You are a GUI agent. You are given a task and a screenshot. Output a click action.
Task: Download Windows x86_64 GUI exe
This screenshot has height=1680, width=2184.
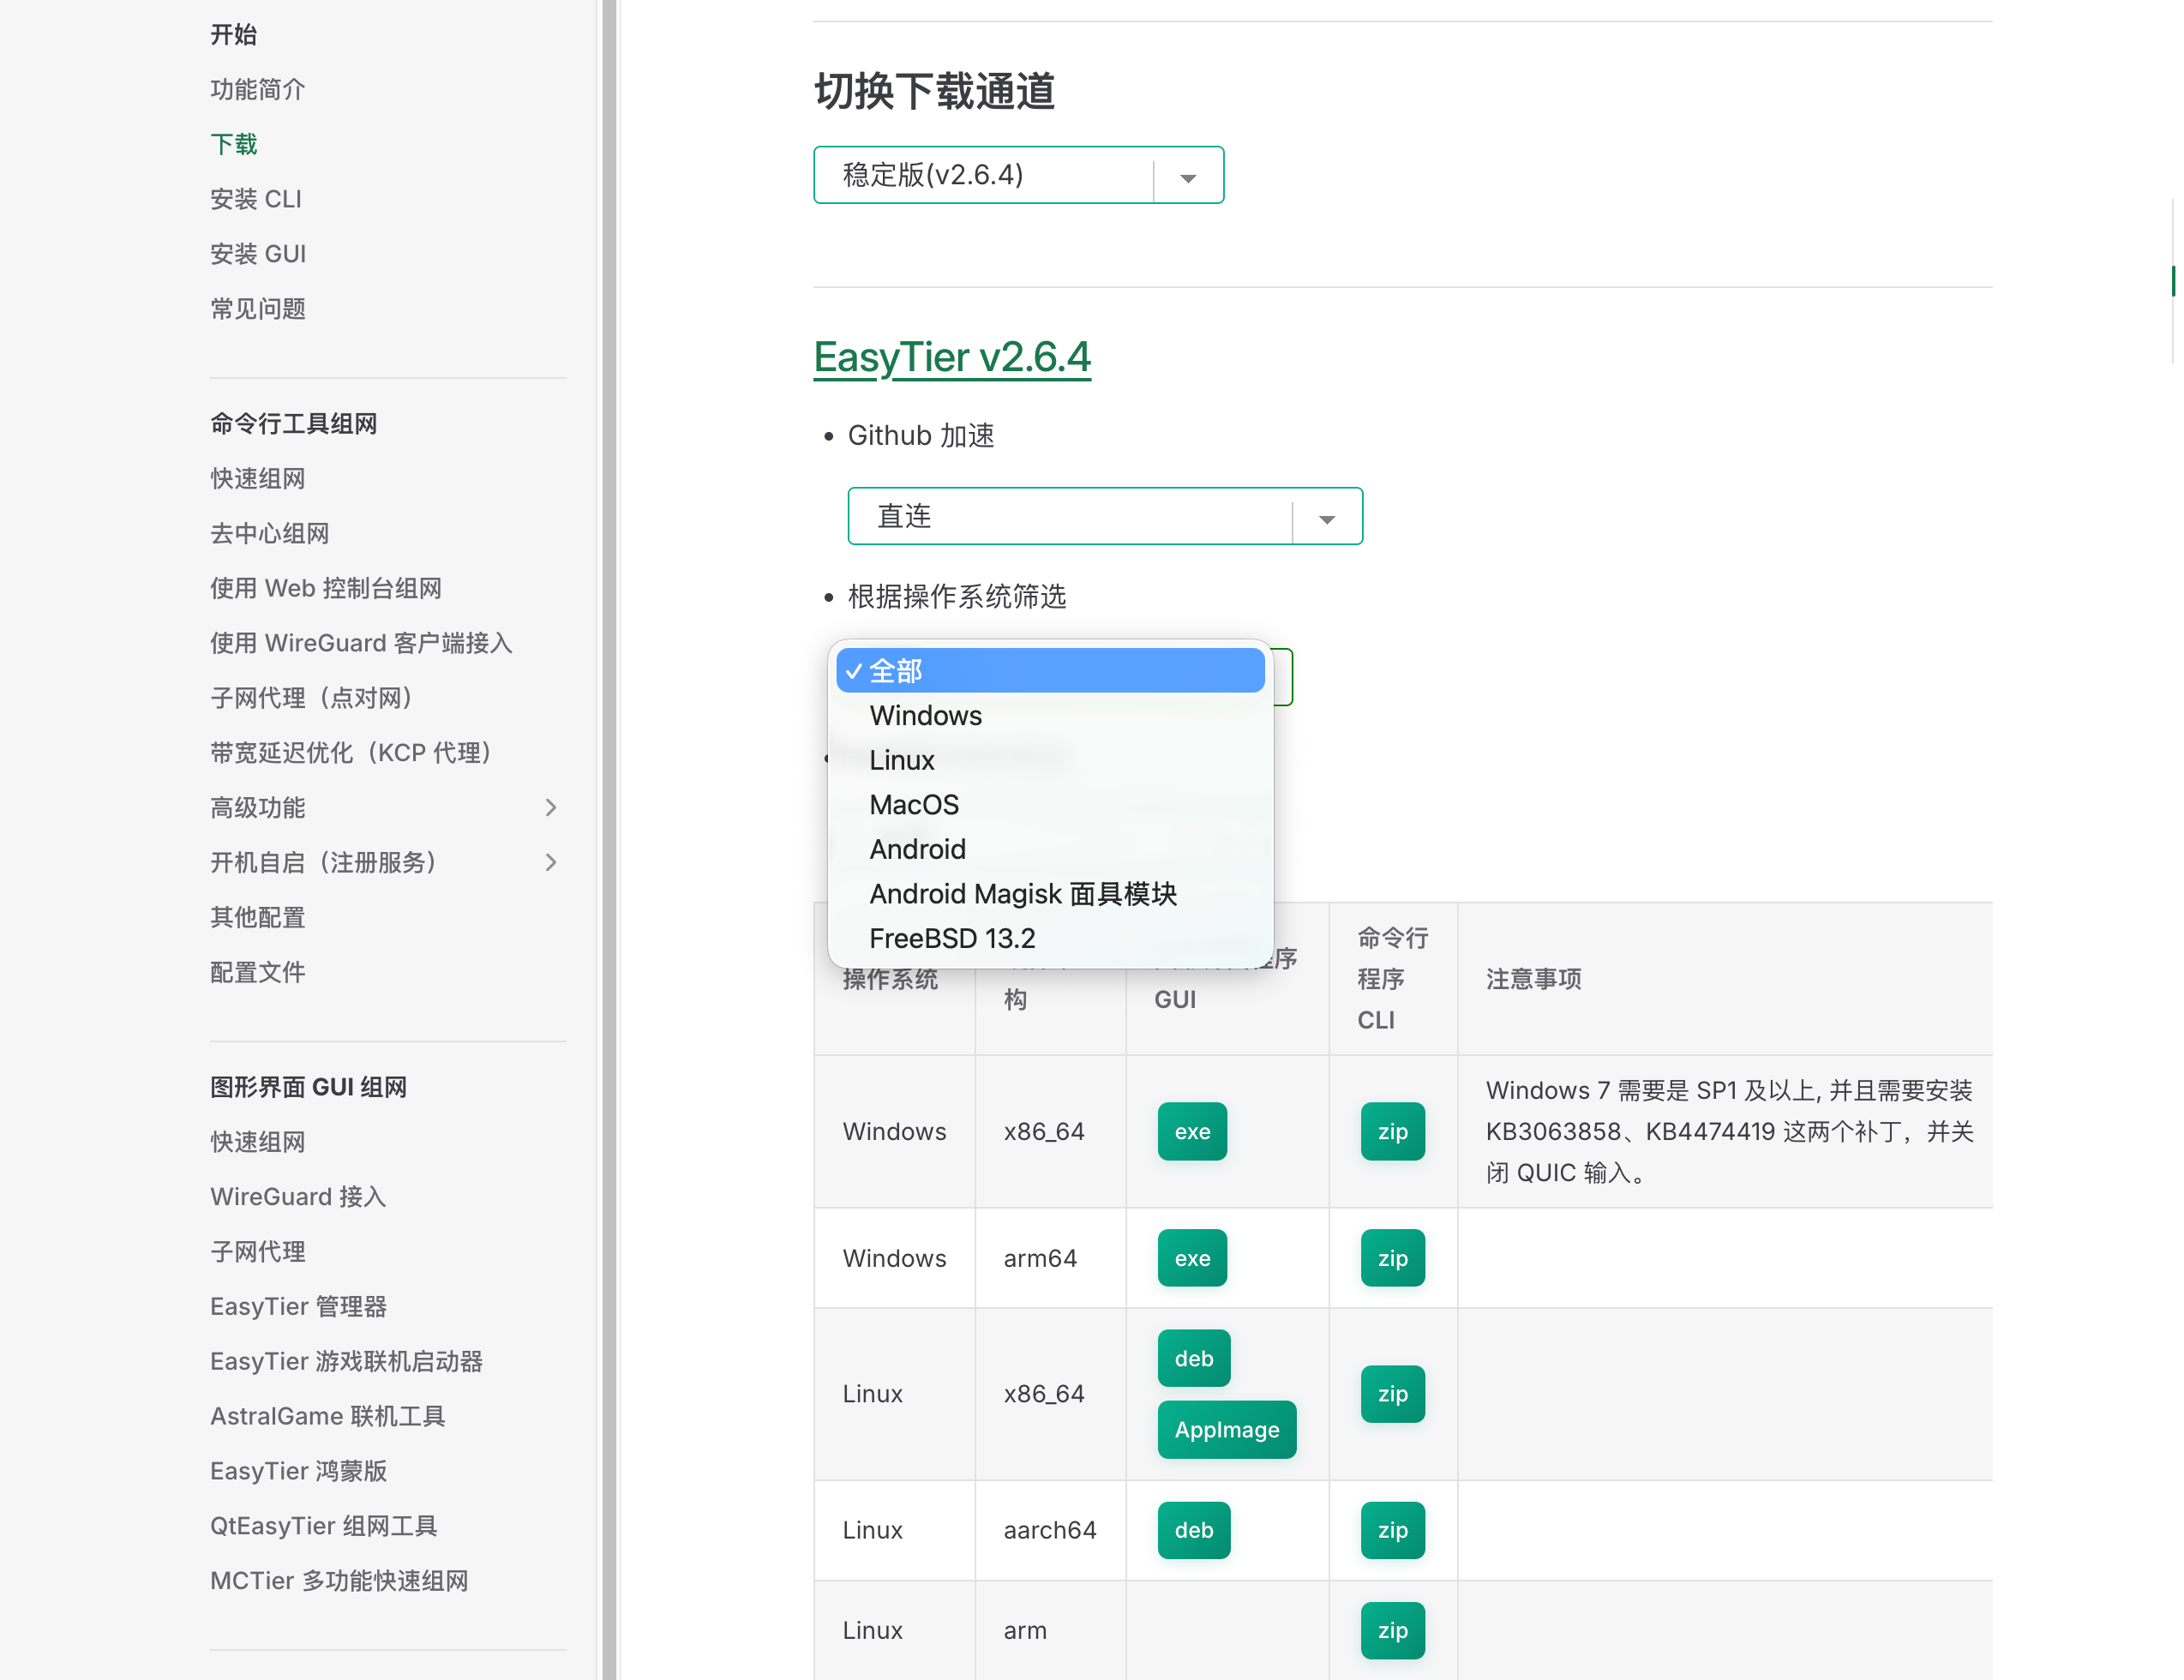click(x=1192, y=1131)
